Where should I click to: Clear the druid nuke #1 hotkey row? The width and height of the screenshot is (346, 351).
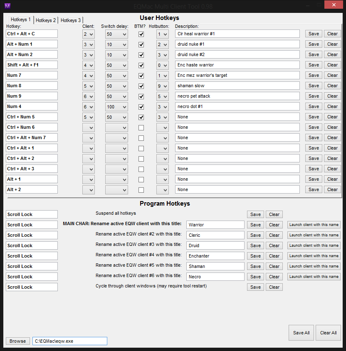pos(332,44)
